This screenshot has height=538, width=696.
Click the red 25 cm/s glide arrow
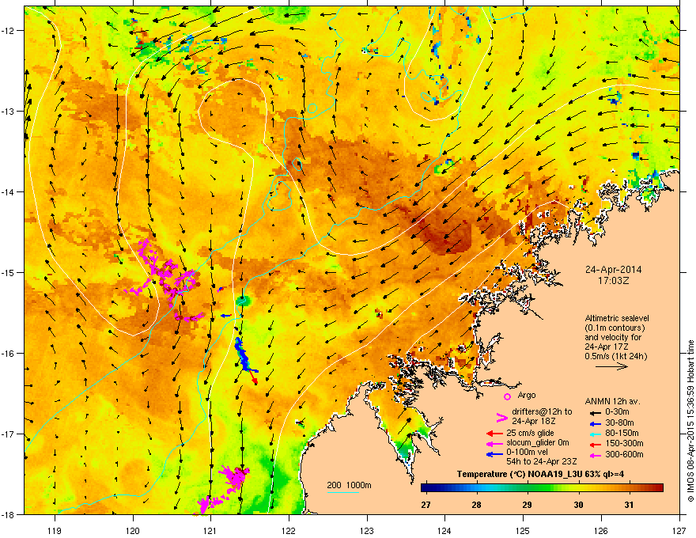point(494,434)
